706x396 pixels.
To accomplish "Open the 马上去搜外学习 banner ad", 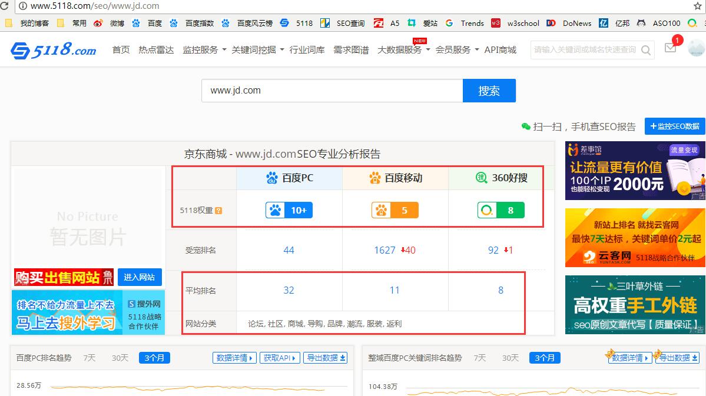I will tap(88, 312).
